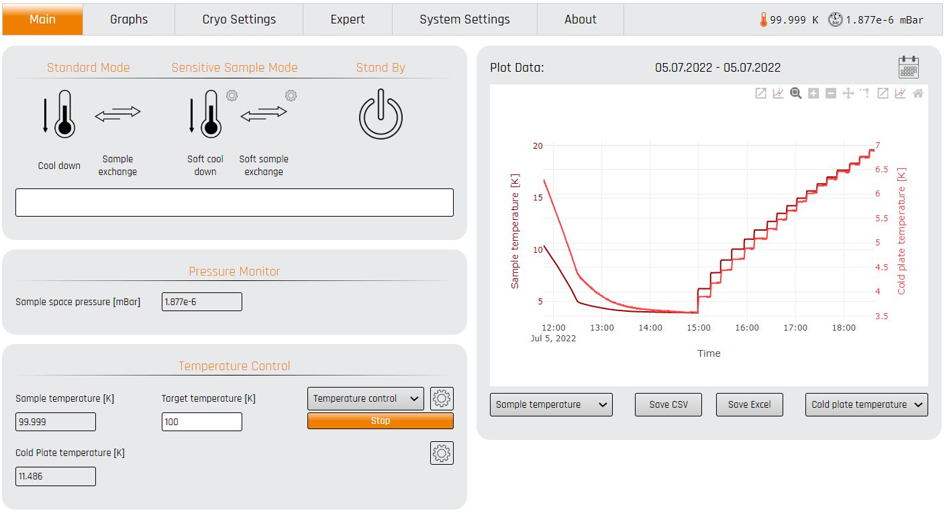Expand the Temperature control mode dropdown
Image resolution: width=947 pixels, height=513 pixels.
tap(365, 398)
